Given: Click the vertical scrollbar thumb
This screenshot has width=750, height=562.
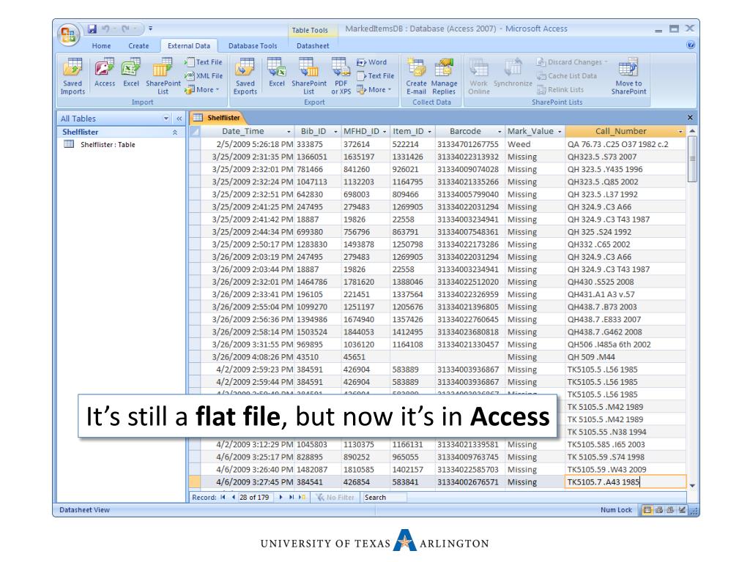Looking at the screenshot, I should point(692,159).
